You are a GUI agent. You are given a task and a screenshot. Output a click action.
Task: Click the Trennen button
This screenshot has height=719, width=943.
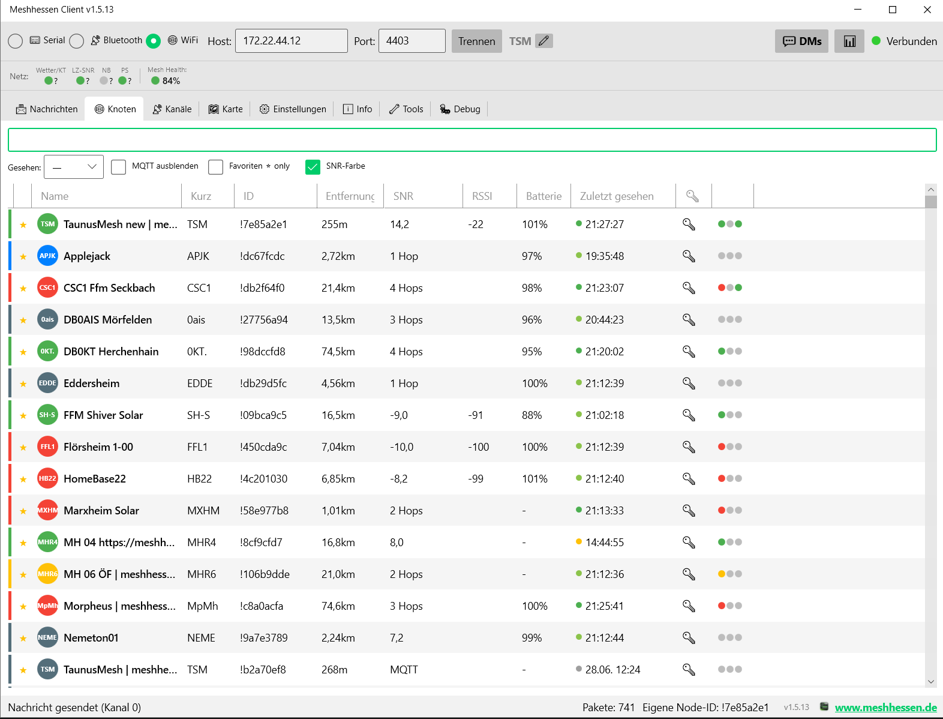(477, 41)
